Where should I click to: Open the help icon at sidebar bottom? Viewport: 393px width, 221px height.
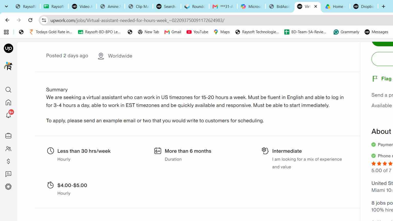tap(8, 187)
